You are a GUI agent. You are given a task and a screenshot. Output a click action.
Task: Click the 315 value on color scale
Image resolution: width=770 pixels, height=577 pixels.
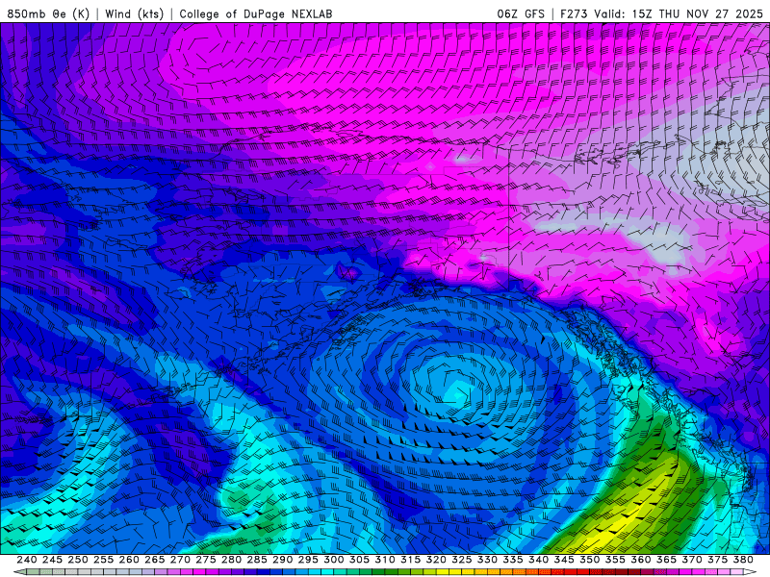tap(410, 560)
